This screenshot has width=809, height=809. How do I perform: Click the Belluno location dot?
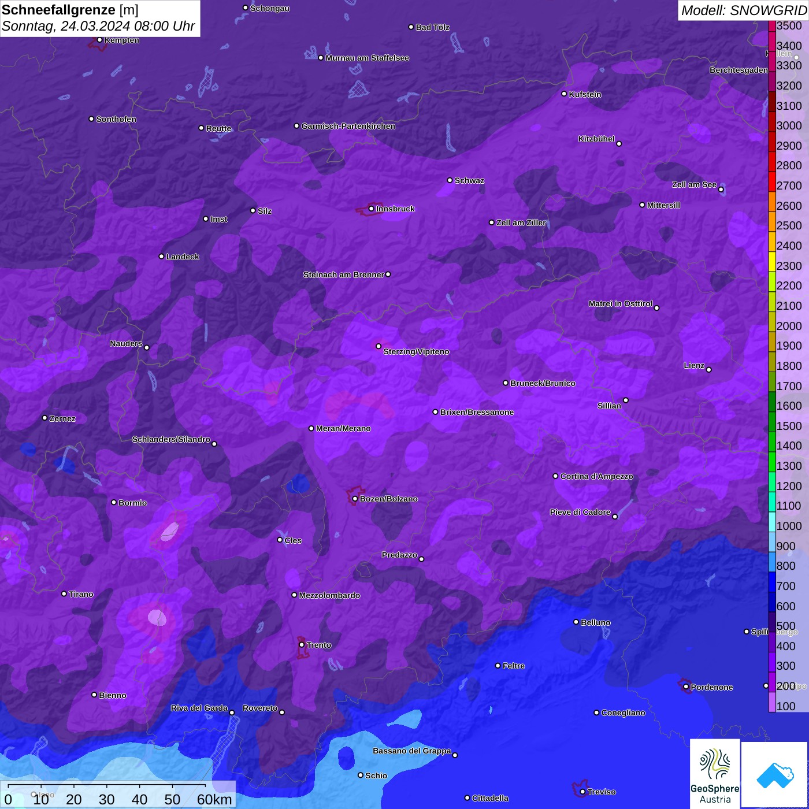pos(576,622)
